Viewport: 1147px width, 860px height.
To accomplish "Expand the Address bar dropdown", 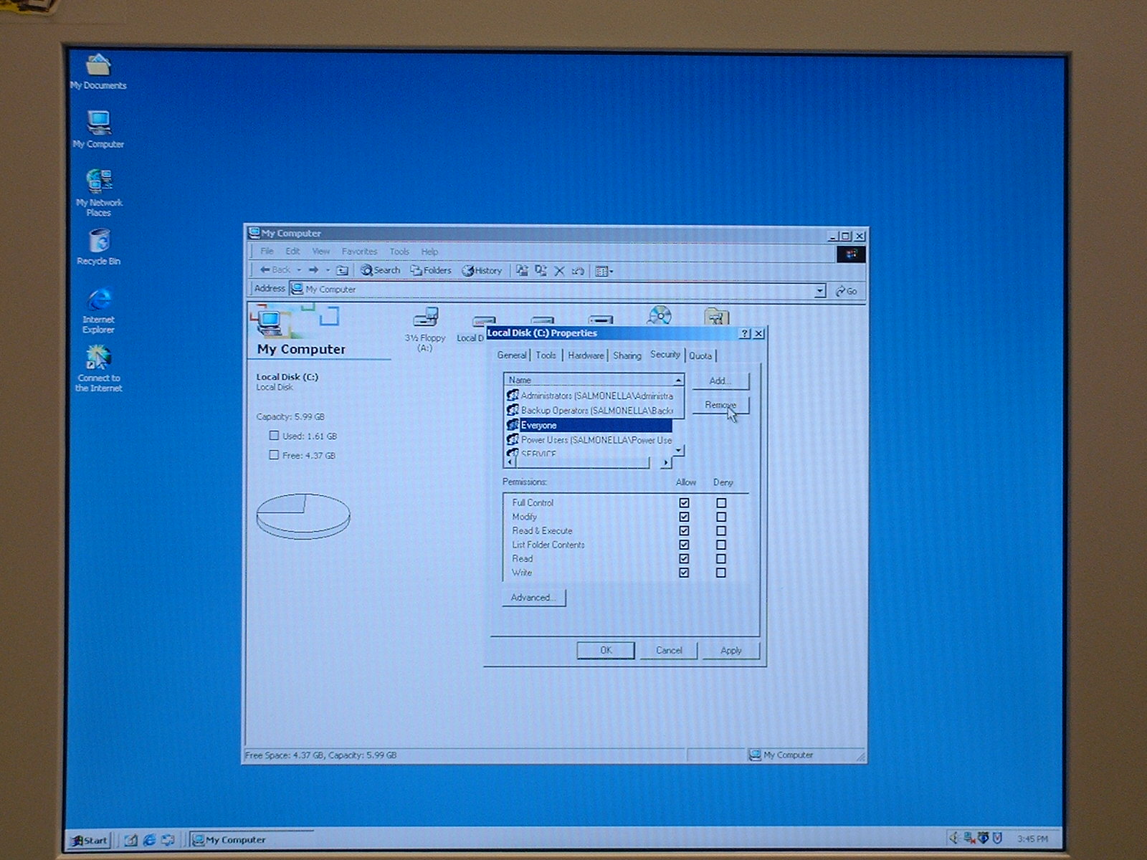I will click(819, 291).
